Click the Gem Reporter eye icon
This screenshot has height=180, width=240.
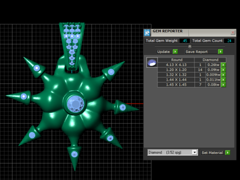click(147, 32)
